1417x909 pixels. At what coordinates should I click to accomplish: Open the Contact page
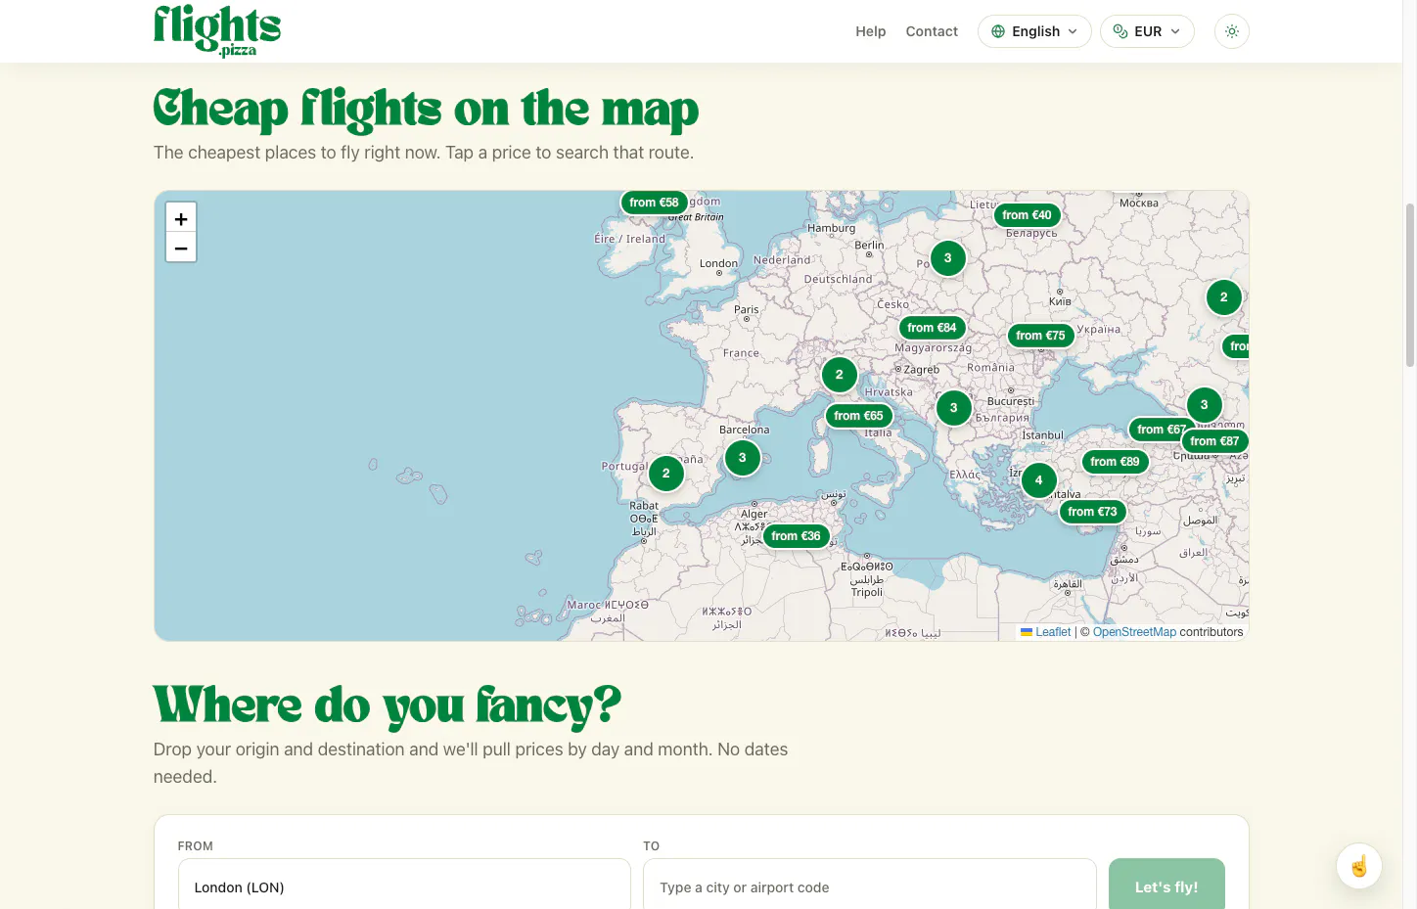coord(932,31)
